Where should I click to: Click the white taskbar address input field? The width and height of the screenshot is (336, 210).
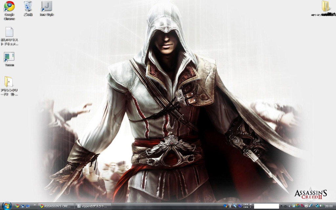coord(266,206)
